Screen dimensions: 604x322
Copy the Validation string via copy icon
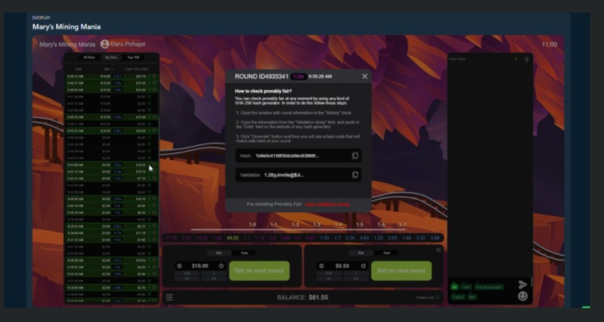355,175
